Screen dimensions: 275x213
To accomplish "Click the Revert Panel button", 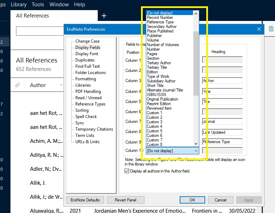I will click(126, 200).
